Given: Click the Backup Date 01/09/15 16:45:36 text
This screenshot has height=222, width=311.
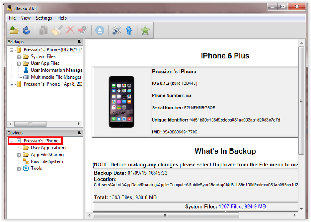Looking at the screenshot, I should tap(131, 173).
